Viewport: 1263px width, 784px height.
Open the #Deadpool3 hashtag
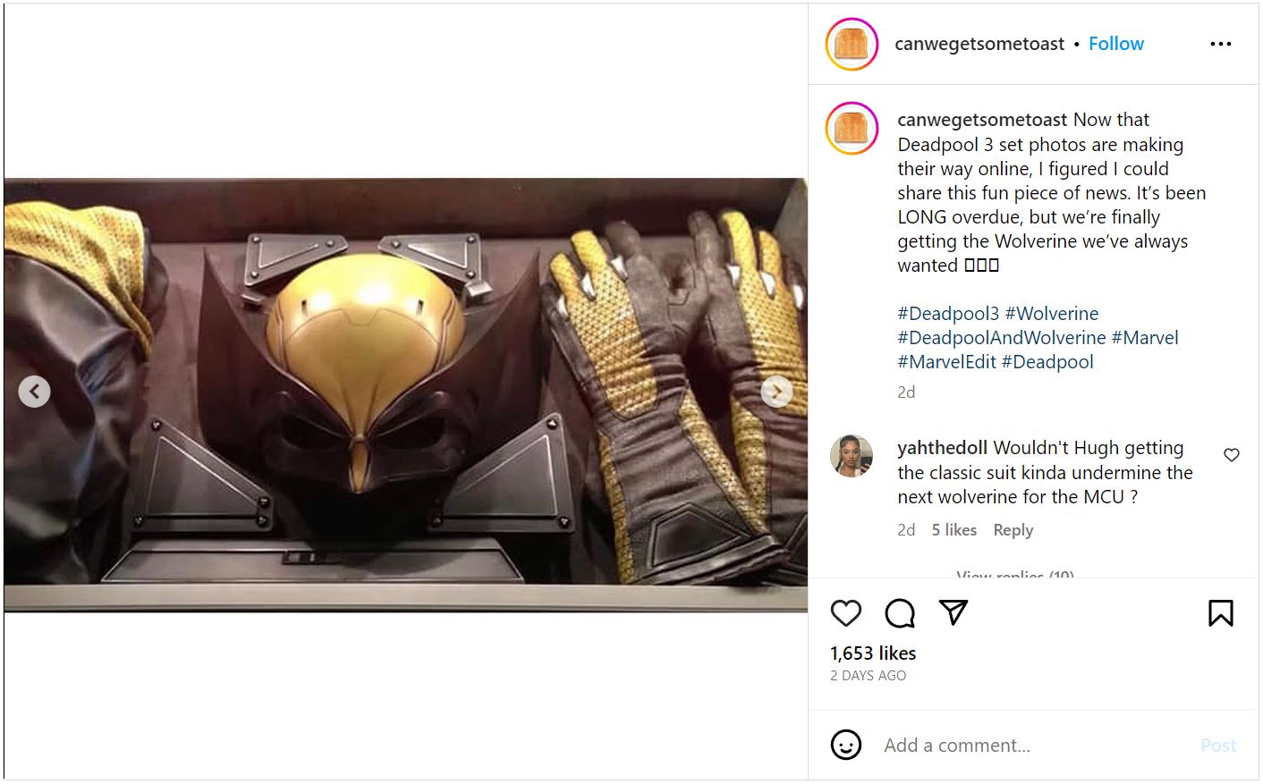[948, 314]
